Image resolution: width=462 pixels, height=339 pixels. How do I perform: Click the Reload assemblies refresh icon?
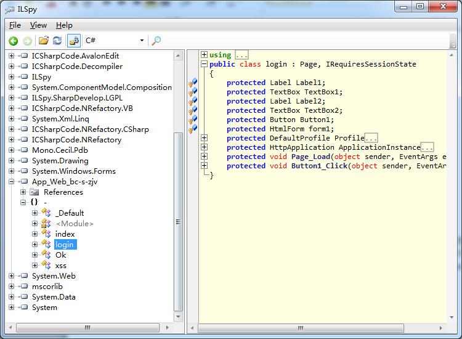pos(57,41)
